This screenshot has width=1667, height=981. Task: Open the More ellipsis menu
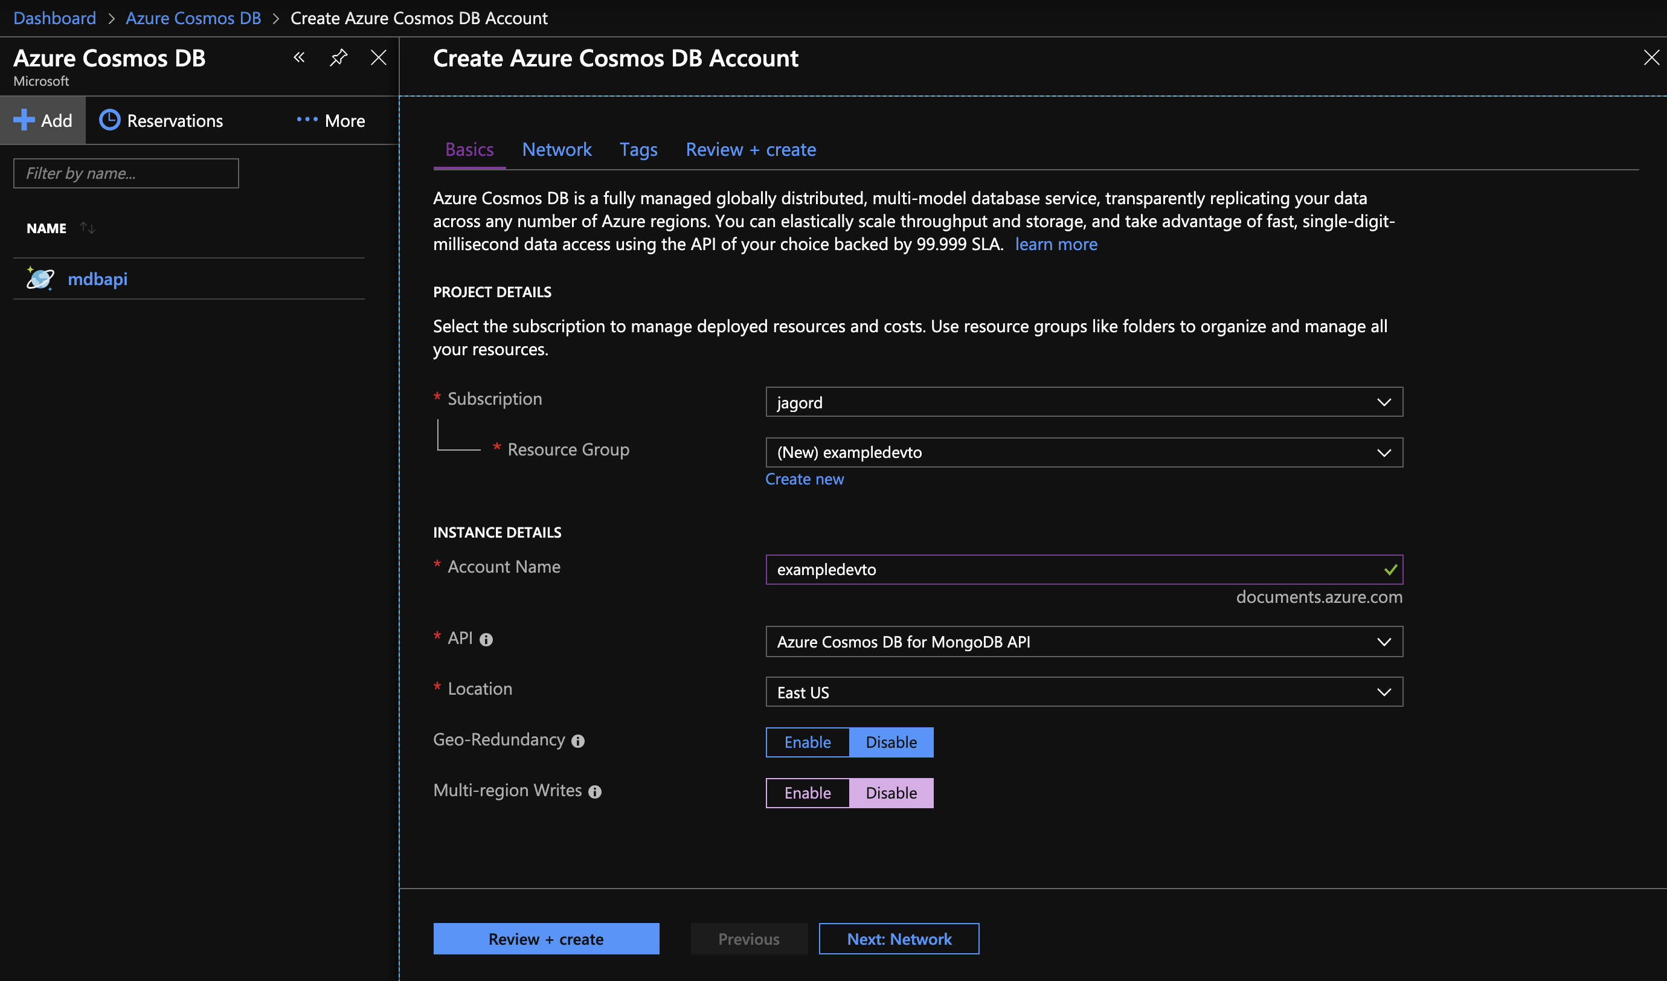click(307, 120)
